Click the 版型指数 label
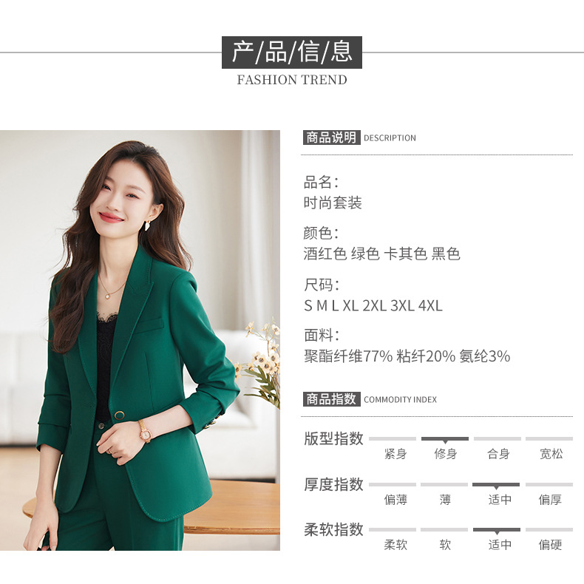The height and width of the screenshot is (584, 584). coord(333,439)
